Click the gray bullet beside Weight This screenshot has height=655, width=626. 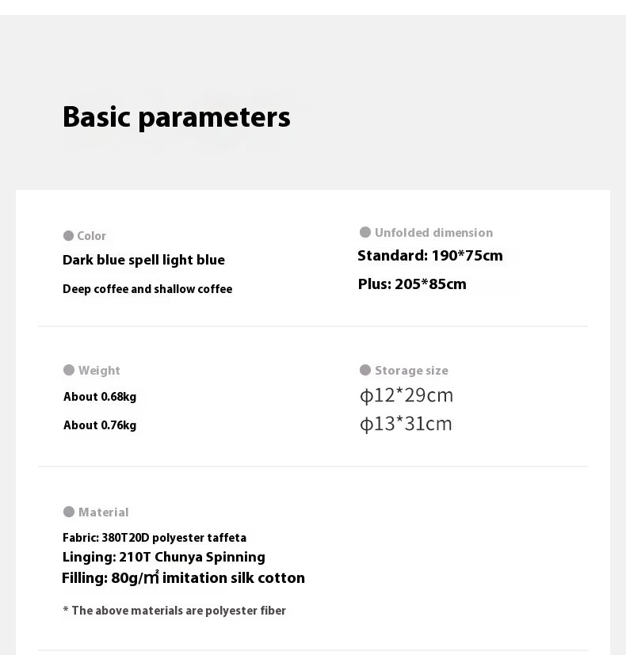pyautogui.click(x=69, y=370)
